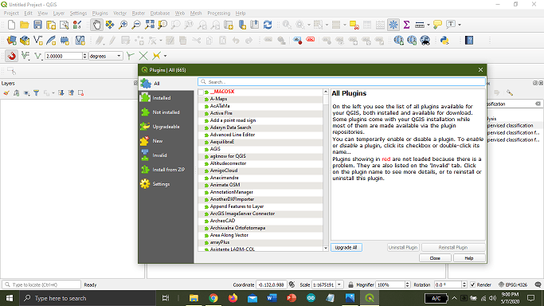
Task: Select the AmigoCloud plugin
Action: (x=224, y=171)
